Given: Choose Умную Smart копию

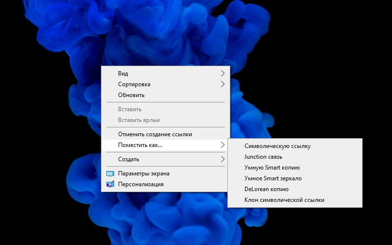Looking at the screenshot, I should 295,168.
